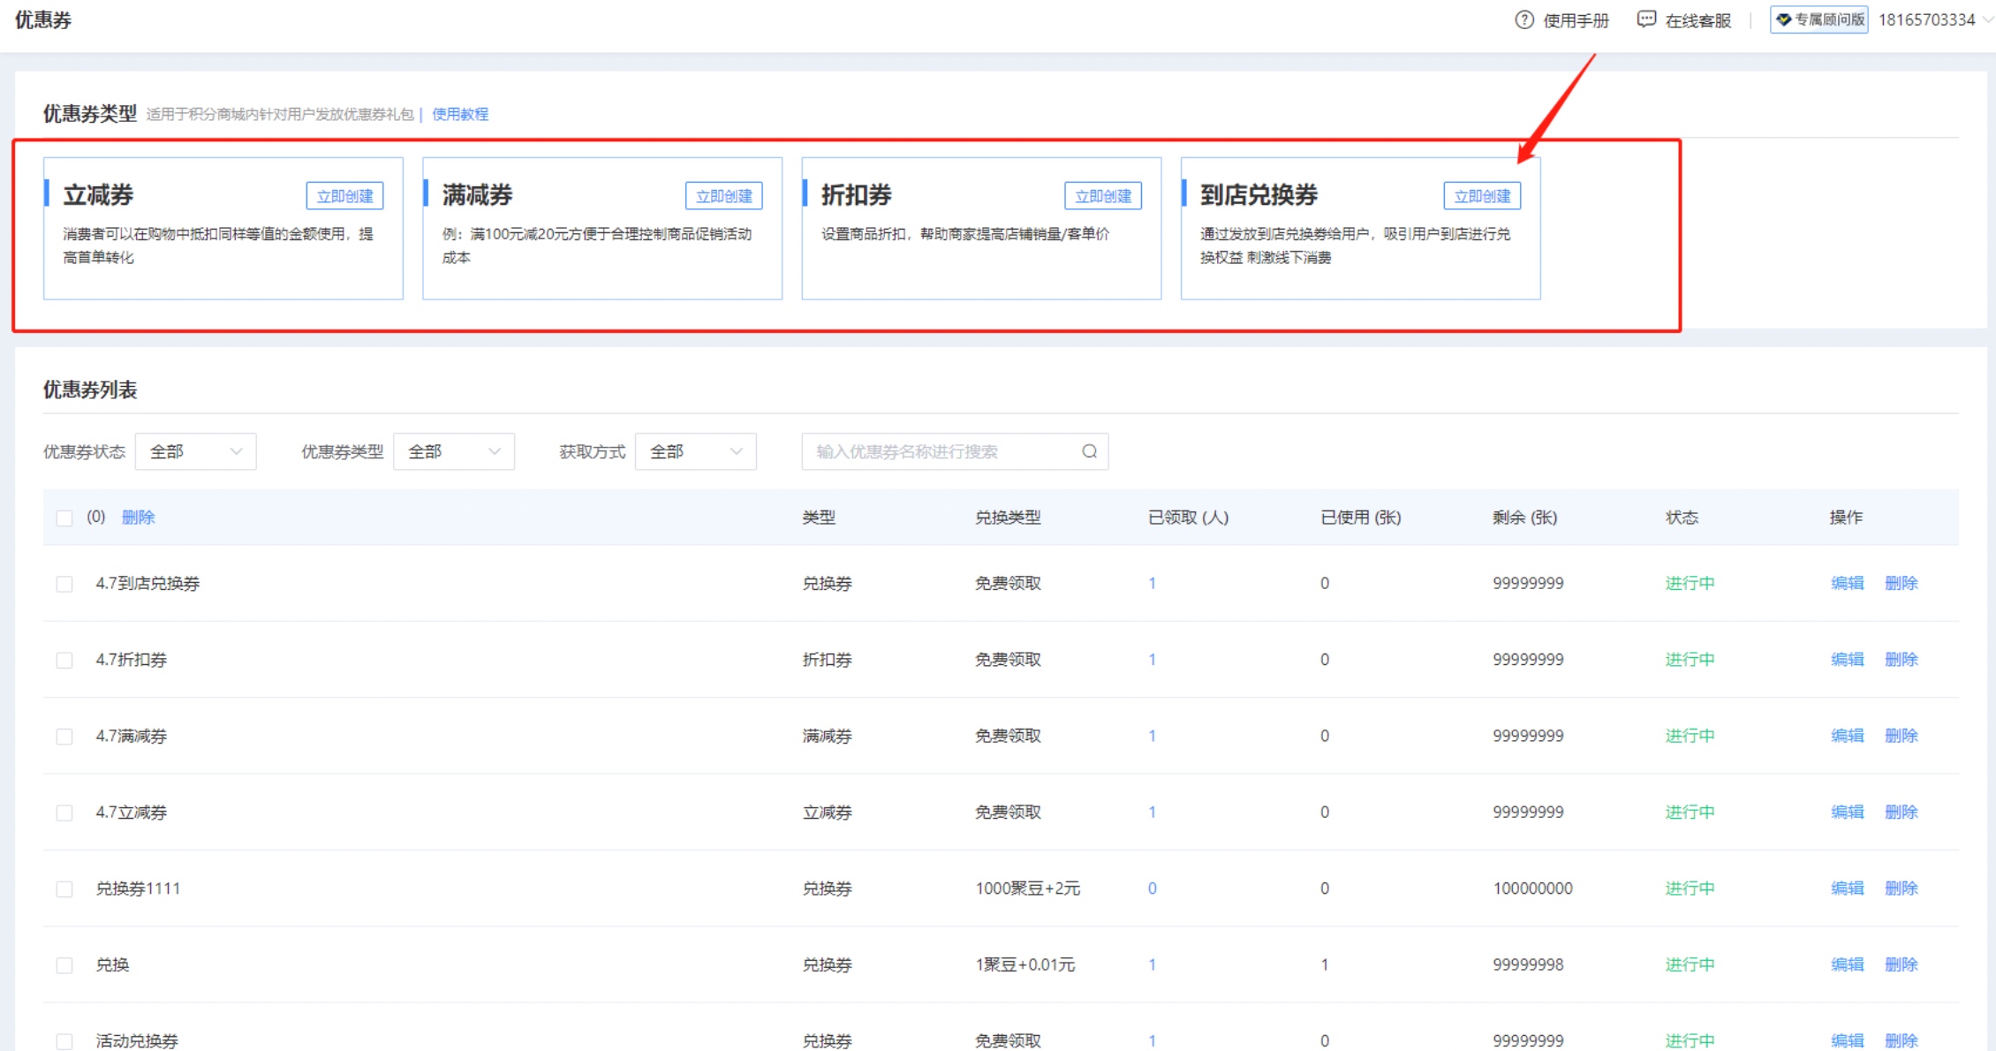1996x1051 pixels.
Task: Tick the checkbox for 4.7到店兑换券
Action: point(64,584)
